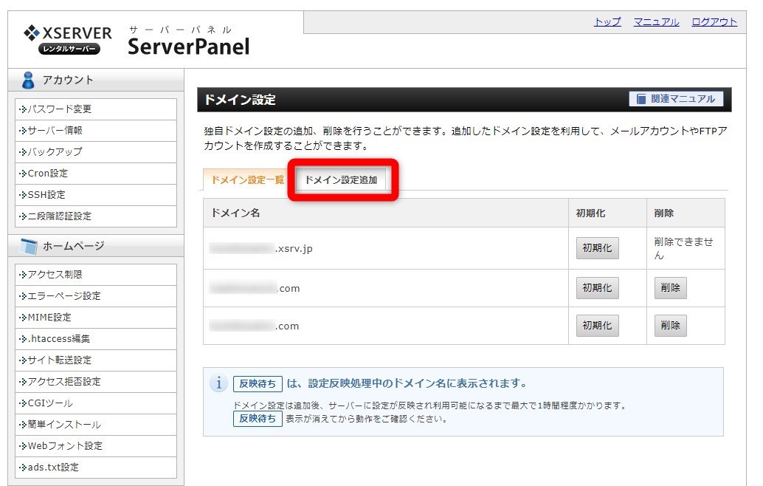The image size is (763, 486).
Task: Click the XSERVER logo
Action: pyautogui.click(x=68, y=40)
